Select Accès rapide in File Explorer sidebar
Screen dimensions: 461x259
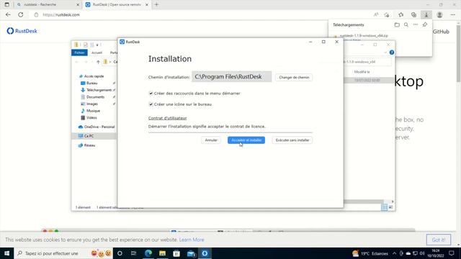pyautogui.click(x=94, y=76)
